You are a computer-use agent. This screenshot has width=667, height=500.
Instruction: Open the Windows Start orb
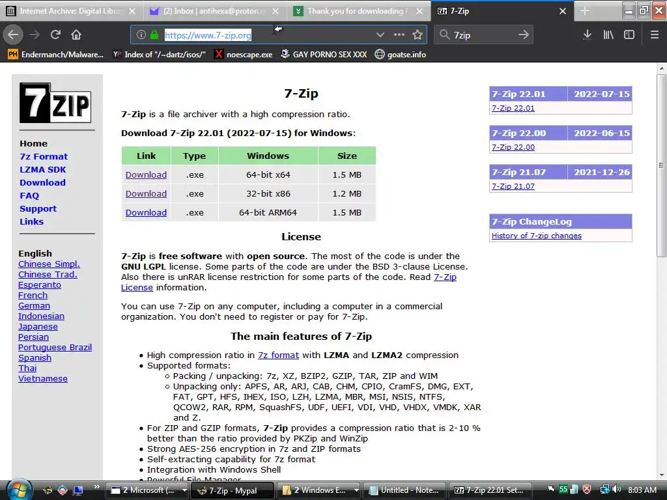click(x=18, y=490)
